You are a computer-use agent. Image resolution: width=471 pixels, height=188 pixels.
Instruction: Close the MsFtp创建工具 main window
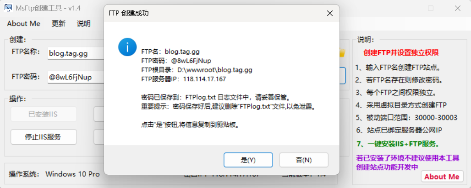point(457,8)
